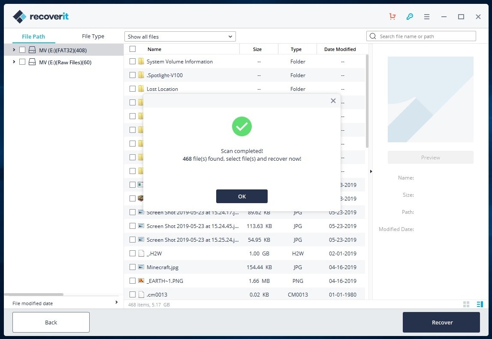
Task: Switch to thumbnail grid view
Action: click(x=466, y=304)
